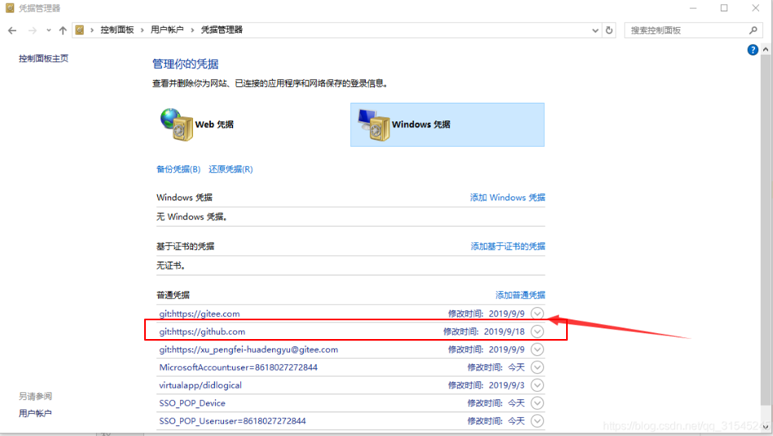Open address bar history dropdown
This screenshot has height=436, width=773.
(595, 31)
